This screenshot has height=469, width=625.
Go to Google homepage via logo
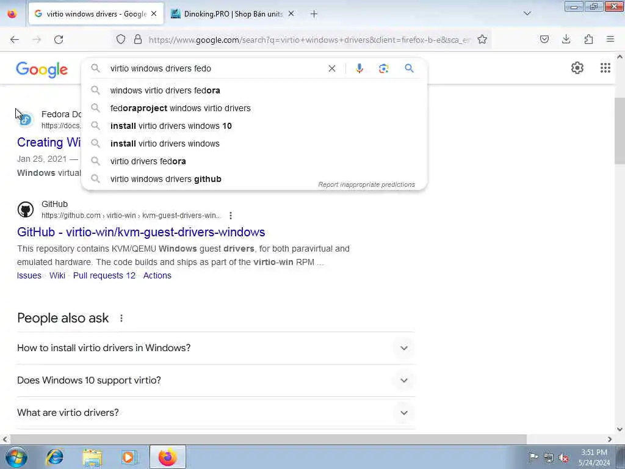(42, 70)
